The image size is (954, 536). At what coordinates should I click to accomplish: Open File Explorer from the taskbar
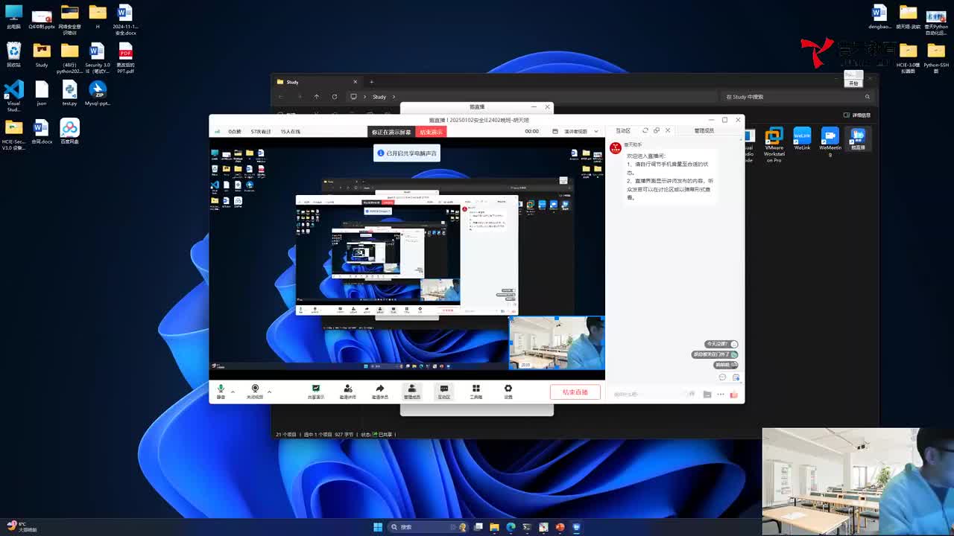point(494,527)
